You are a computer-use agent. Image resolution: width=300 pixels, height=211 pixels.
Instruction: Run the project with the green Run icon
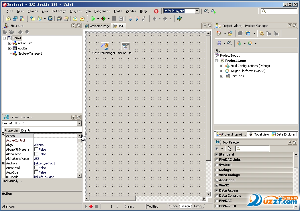tap(93, 18)
